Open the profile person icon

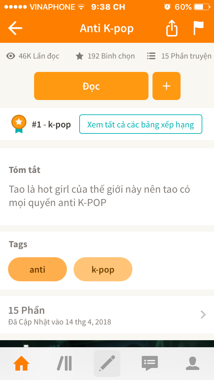click(192, 363)
